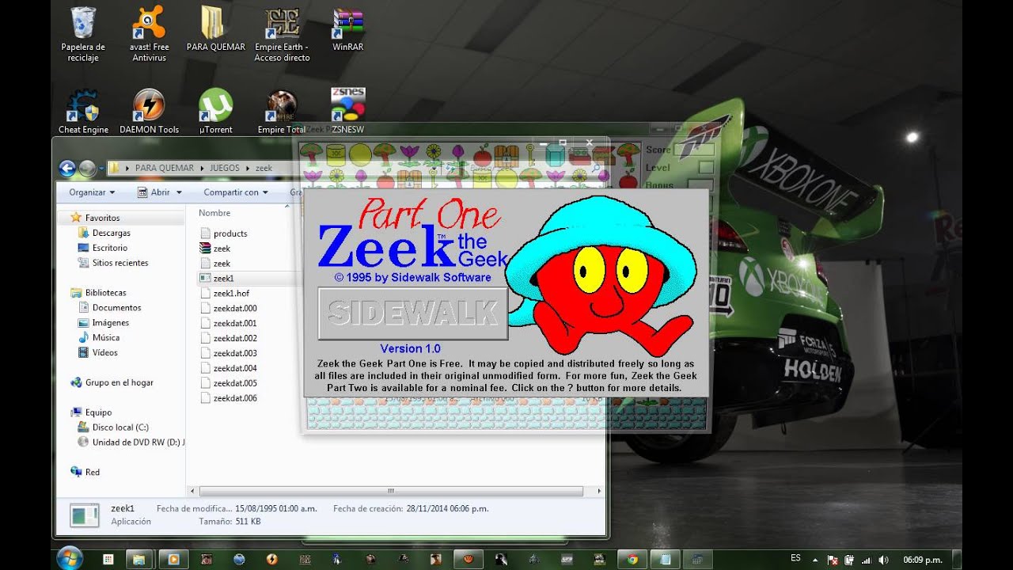Expand arrow after PARA QUEMAR breadcrumb

click(x=202, y=168)
